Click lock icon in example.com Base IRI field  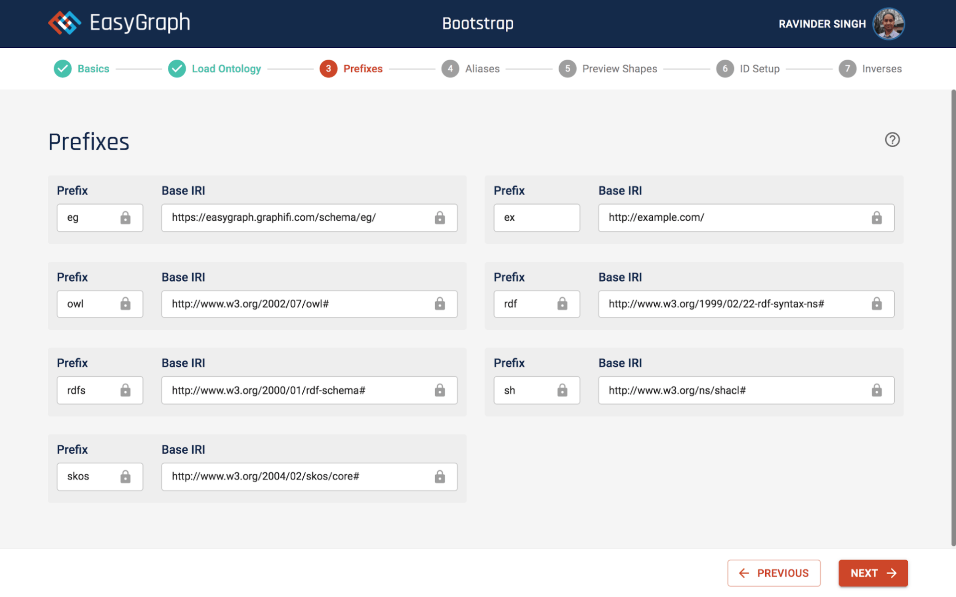point(876,218)
